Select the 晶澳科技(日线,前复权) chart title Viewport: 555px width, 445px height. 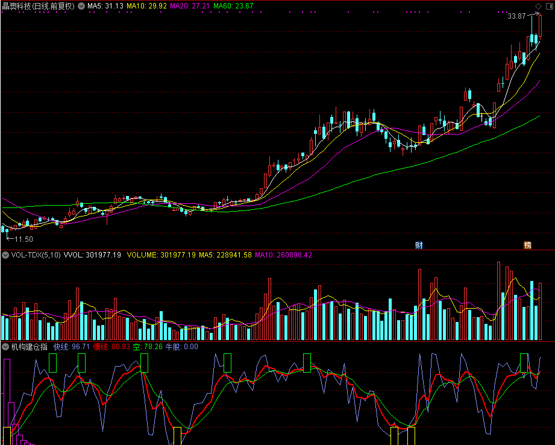coord(39,6)
